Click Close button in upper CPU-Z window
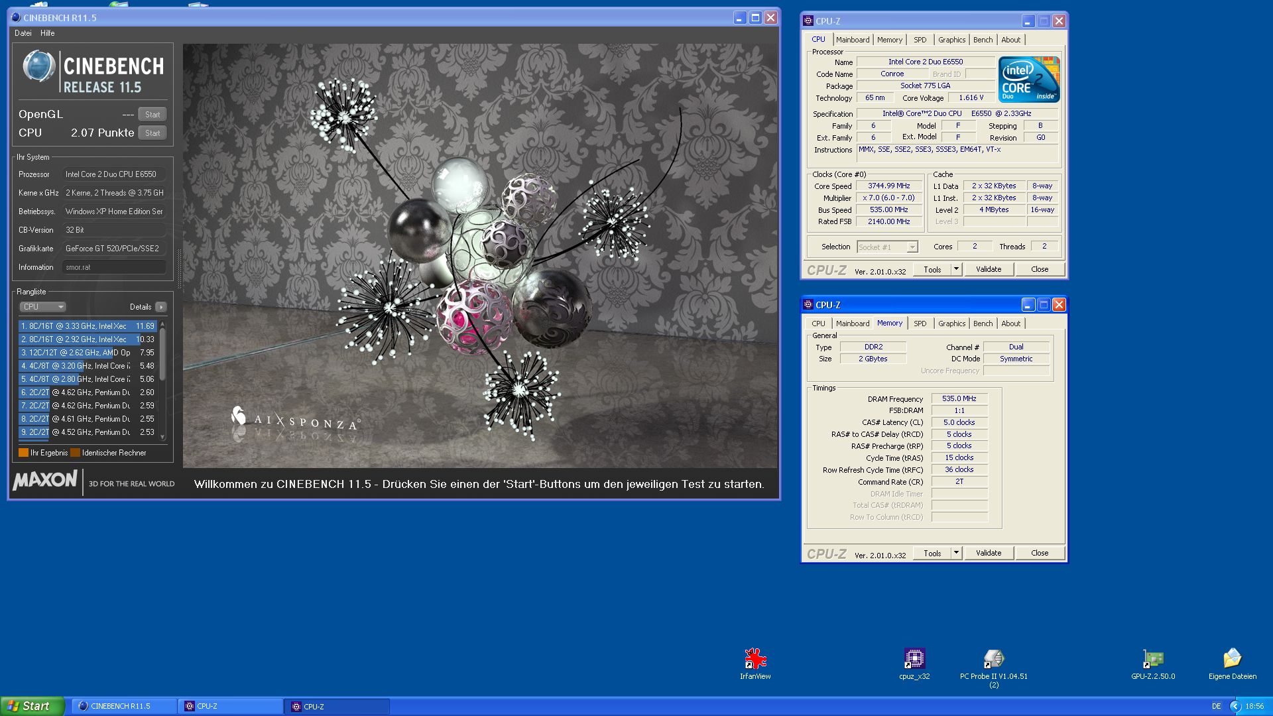The height and width of the screenshot is (716, 1273). [x=1040, y=269]
